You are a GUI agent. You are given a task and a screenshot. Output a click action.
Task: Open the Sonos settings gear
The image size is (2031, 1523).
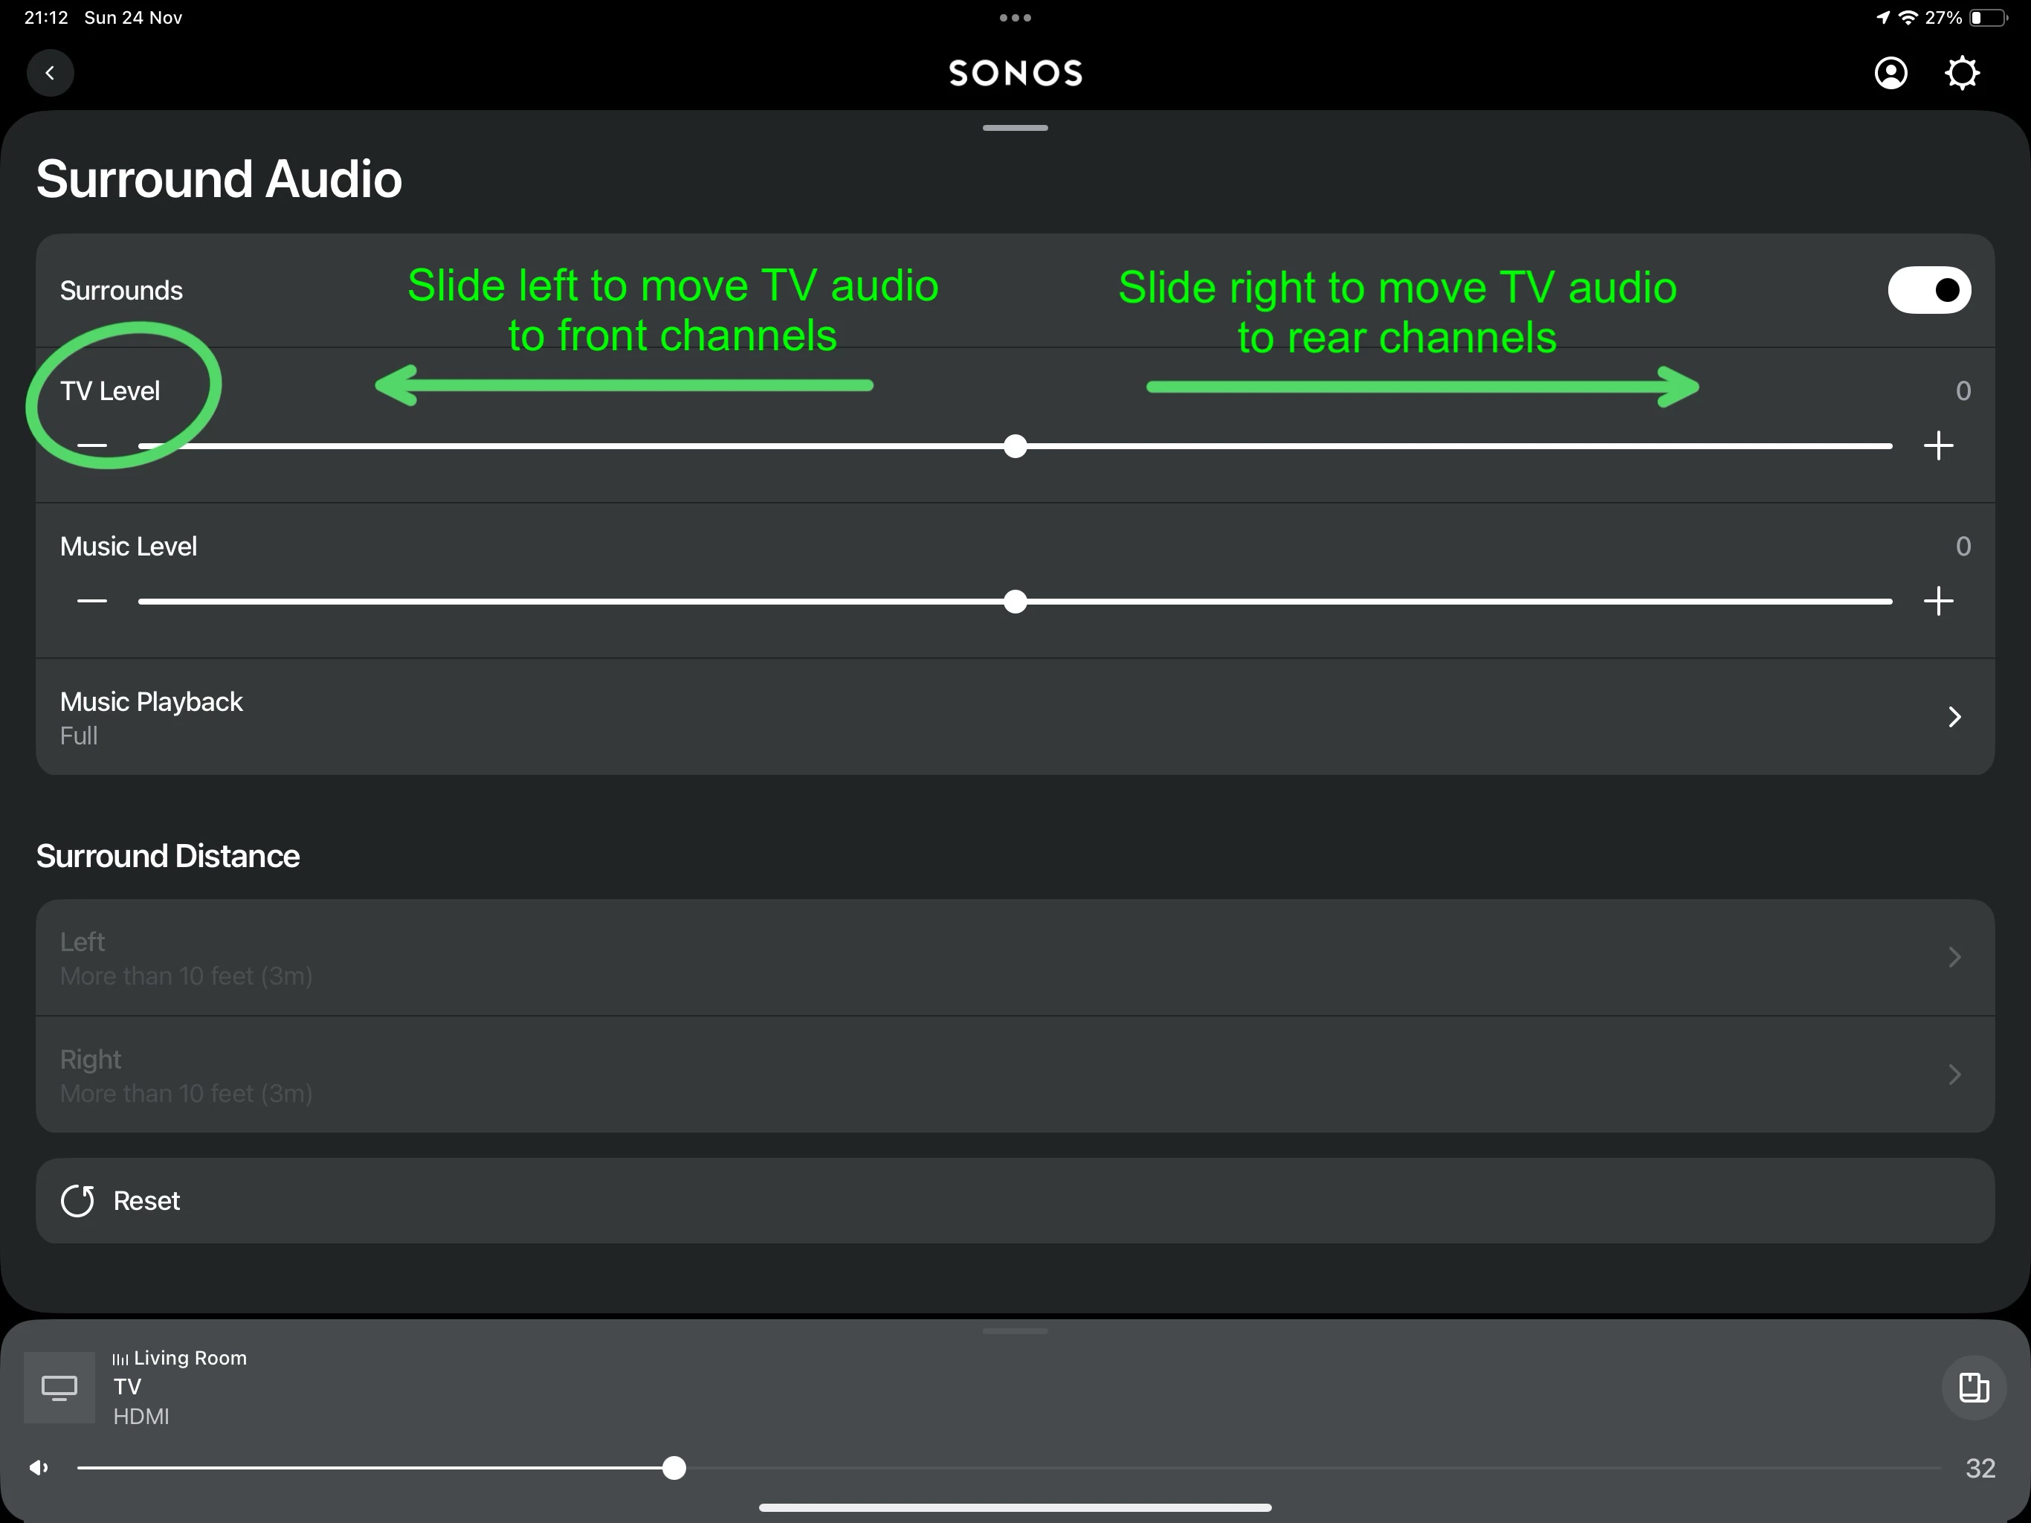coord(1961,73)
